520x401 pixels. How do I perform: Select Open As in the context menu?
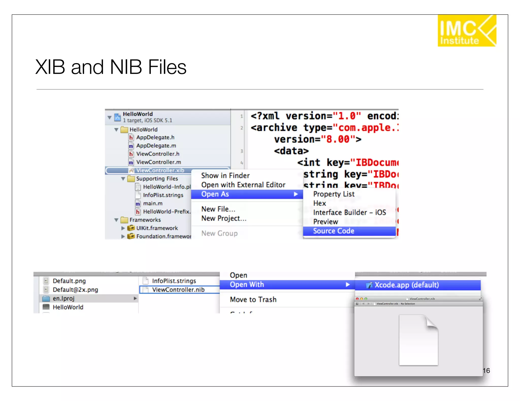pyautogui.click(x=247, y=194)
